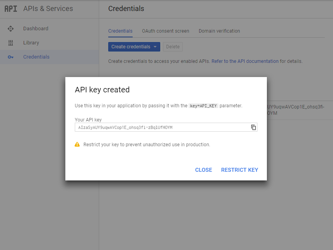
Task: Switch to the Credentials tab
Action: 120,31
